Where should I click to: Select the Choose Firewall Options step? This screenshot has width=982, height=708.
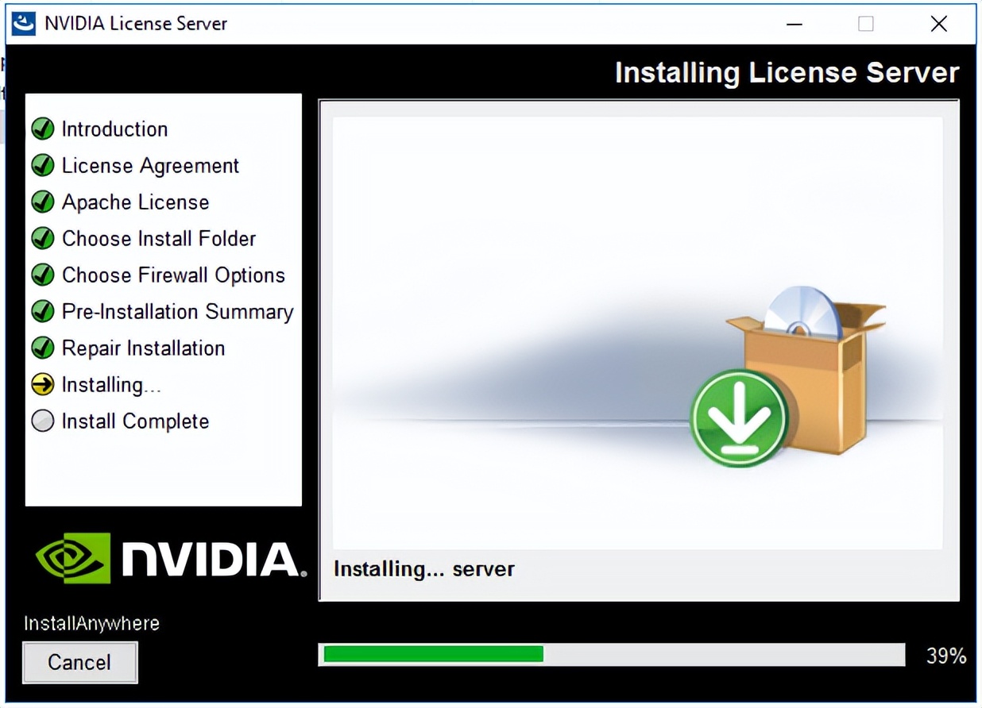tap(173, 275)
